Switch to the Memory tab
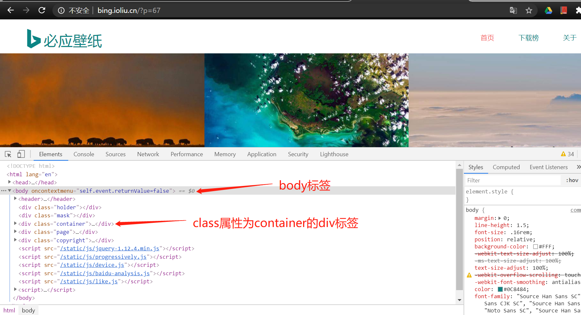The image size is (581, 315). tap(225, 154)
